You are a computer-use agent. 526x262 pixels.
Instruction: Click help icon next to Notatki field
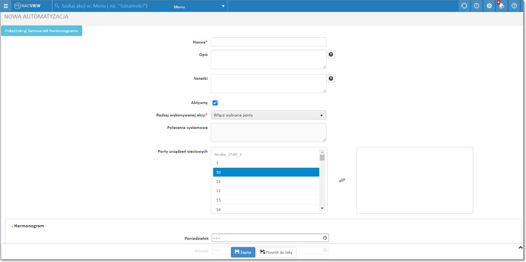click(331, 78)
